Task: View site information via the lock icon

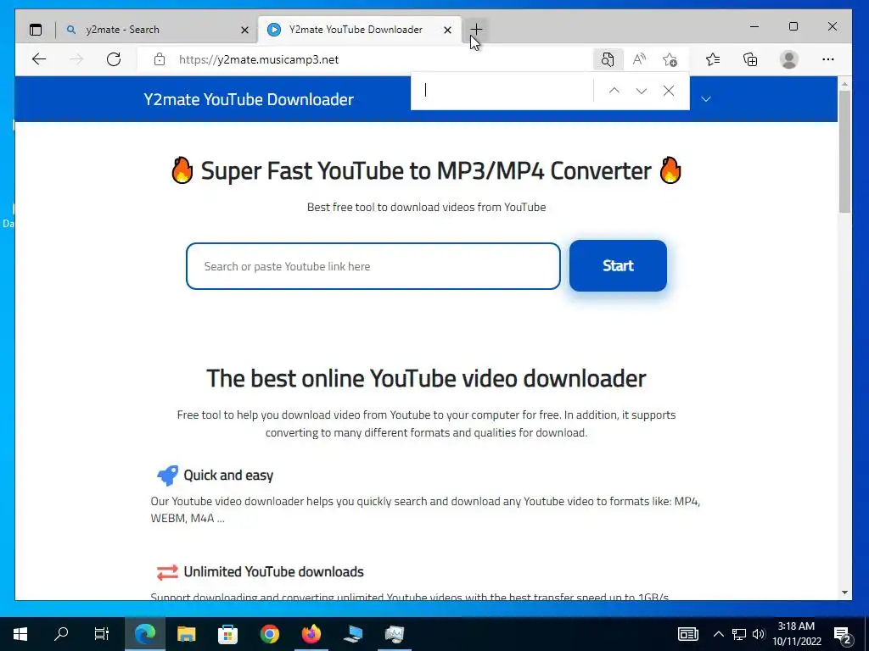Action: [x=160, y=59]
